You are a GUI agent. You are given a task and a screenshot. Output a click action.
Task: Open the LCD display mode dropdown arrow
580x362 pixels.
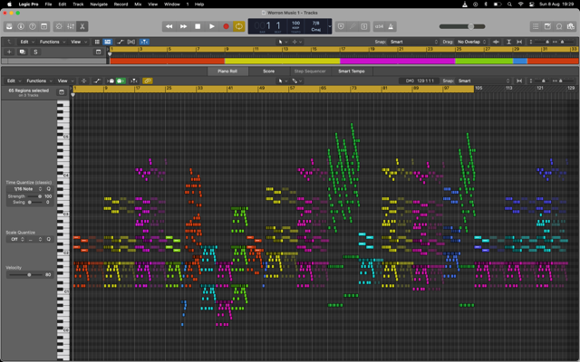point(330,26)
